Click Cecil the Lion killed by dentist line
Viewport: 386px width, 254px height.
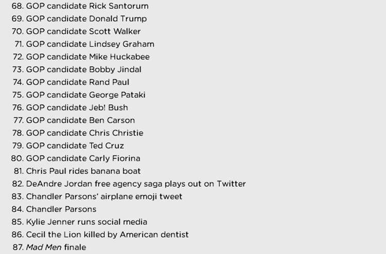point(100,234)
